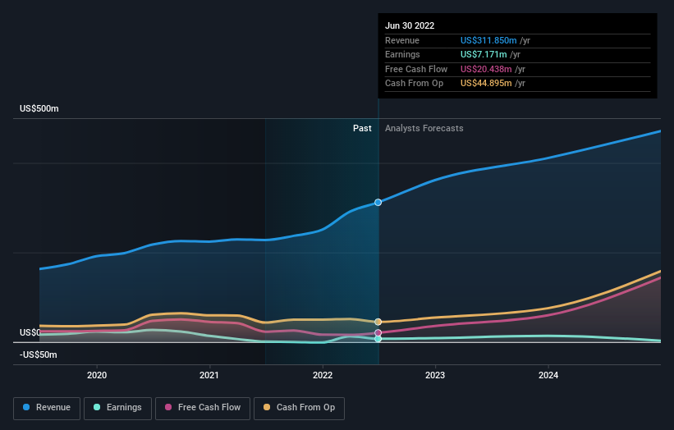Click the Past section label
The width and height of the screenshot is (674, 430).
(x=362, y=129)
